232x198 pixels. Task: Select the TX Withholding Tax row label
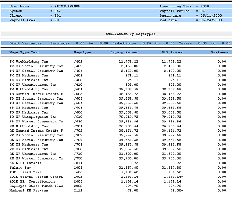[x=29, y=62]
